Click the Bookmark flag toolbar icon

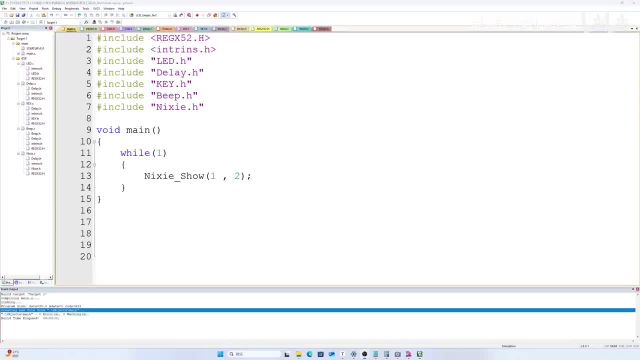tap(79, 15)
